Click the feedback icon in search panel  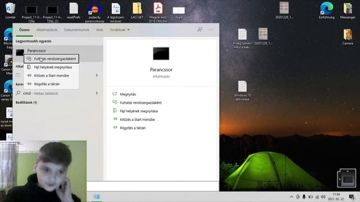tap(200, 30)
